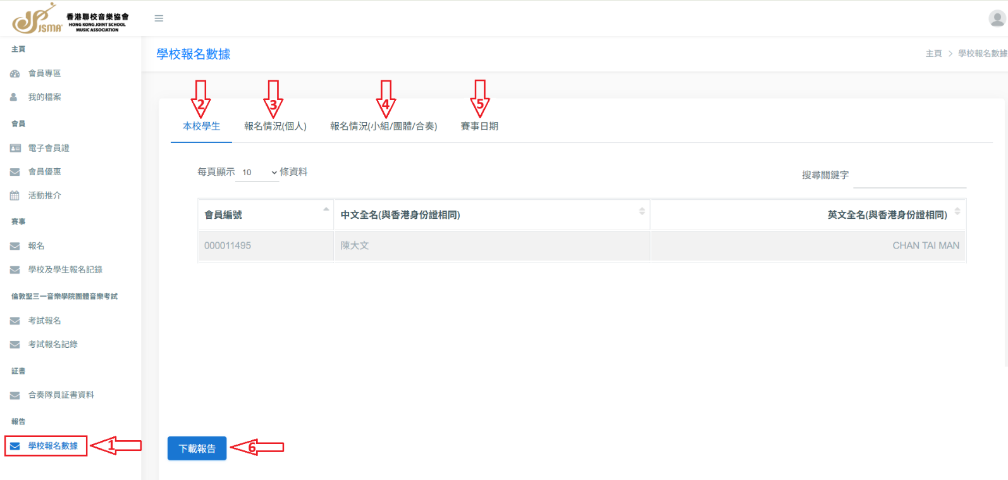The height and width of the screenshot is (480, 1008).
Task: Open the HKJSMA logo home link
Action: point(70,18)
